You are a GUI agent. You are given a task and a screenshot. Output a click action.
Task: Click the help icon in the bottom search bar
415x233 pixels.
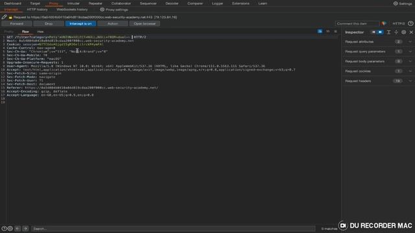click(4, 228)
